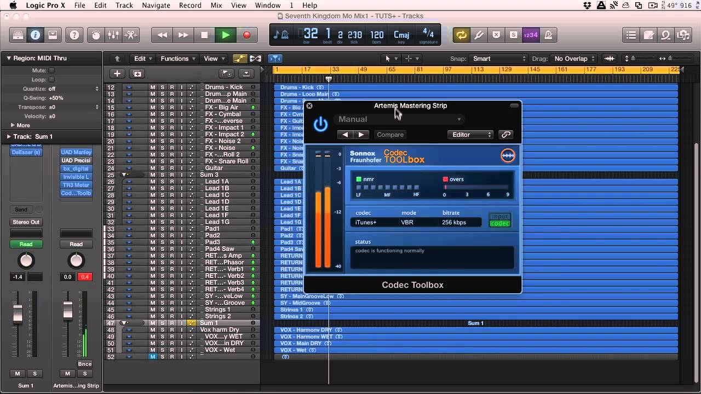Image resolution: width=701 pixels, height=394 pixels.
Task: Open the Mix menu in menu bar
Action: tap(216, 5)
